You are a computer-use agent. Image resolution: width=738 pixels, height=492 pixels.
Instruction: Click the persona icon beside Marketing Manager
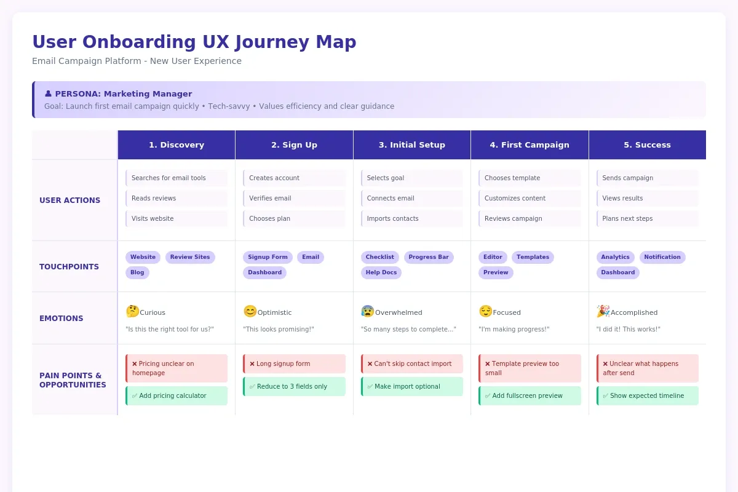[x=48, y=93]
